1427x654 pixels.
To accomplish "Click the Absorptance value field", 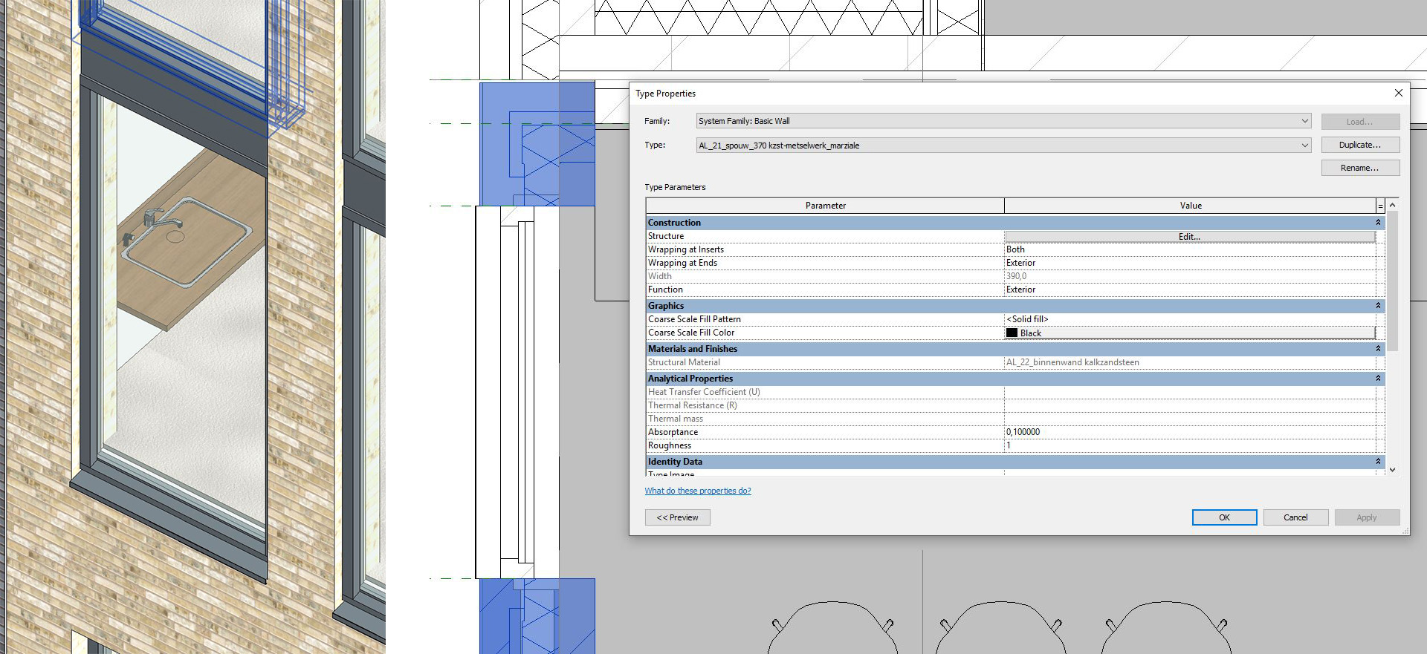I will point(1189,432).
